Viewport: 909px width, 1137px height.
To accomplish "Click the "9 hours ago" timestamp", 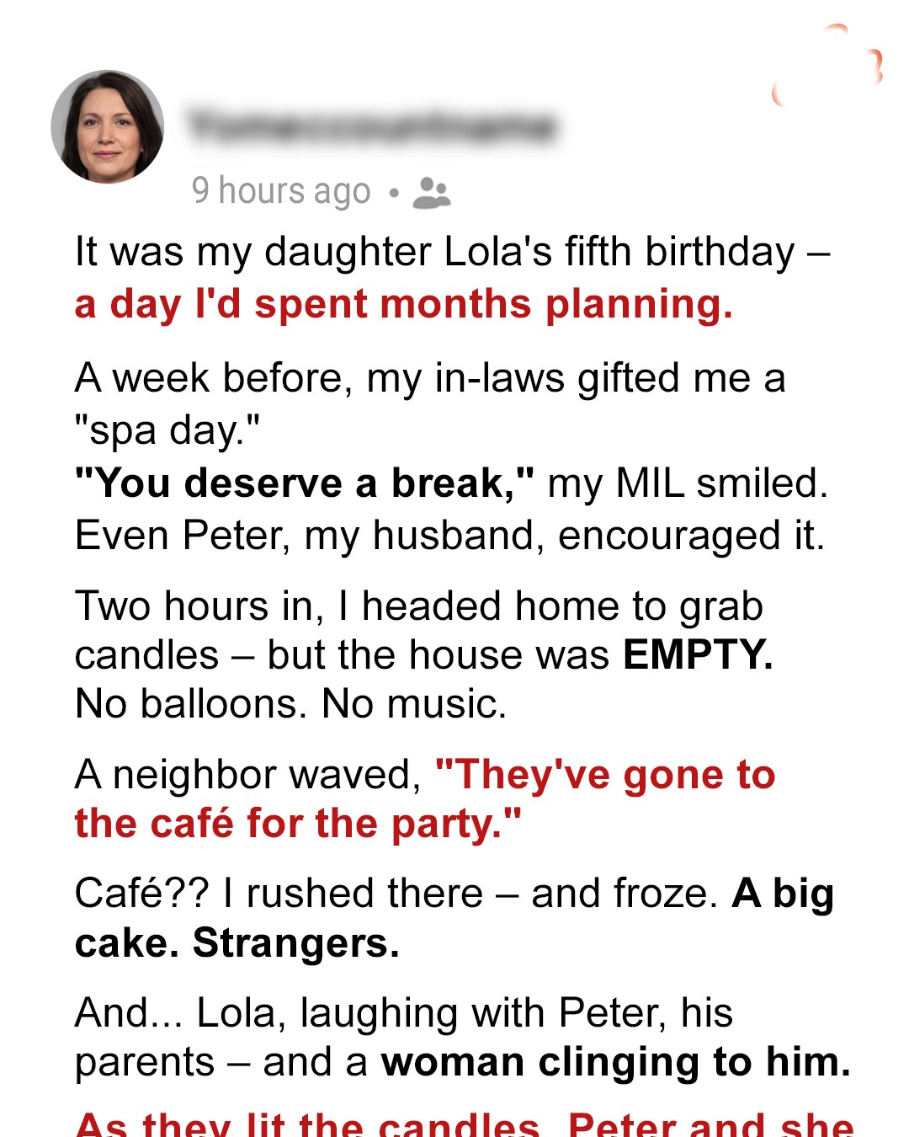I will pos(281,191).
